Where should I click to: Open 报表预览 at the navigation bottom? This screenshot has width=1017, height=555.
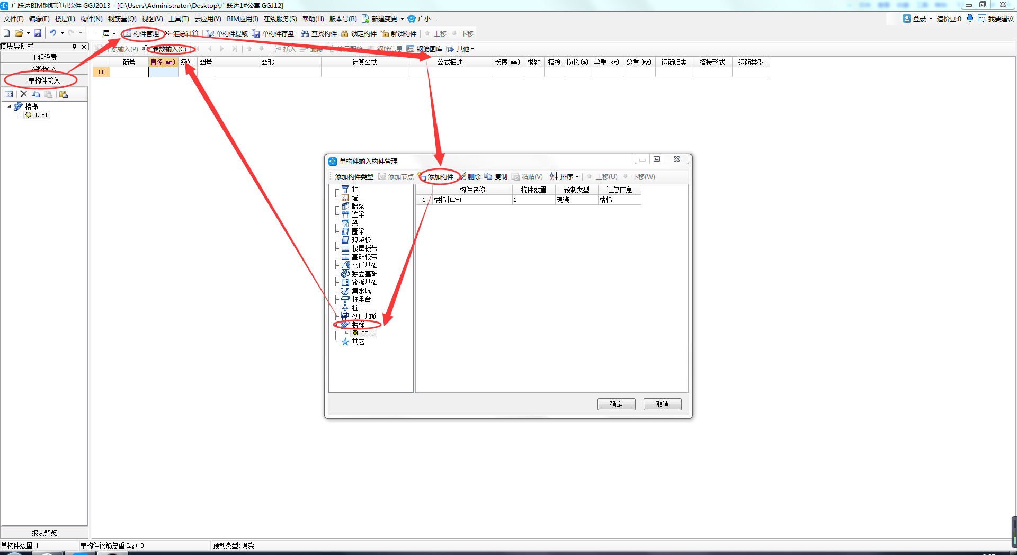tap(44, 533)
